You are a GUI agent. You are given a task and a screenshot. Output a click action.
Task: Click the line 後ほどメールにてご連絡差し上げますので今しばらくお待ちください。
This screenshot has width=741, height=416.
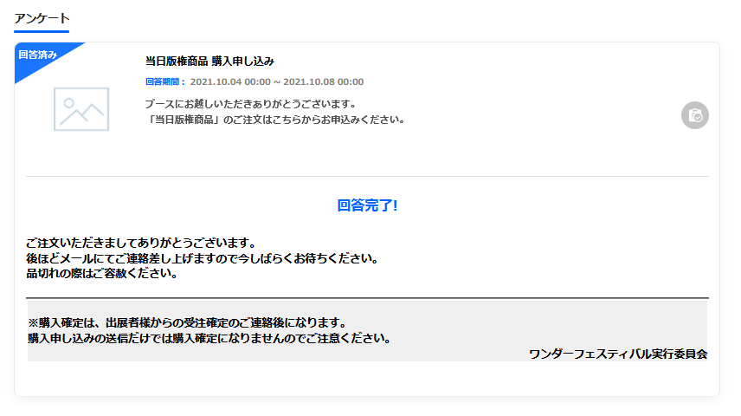tap(203, 258)
